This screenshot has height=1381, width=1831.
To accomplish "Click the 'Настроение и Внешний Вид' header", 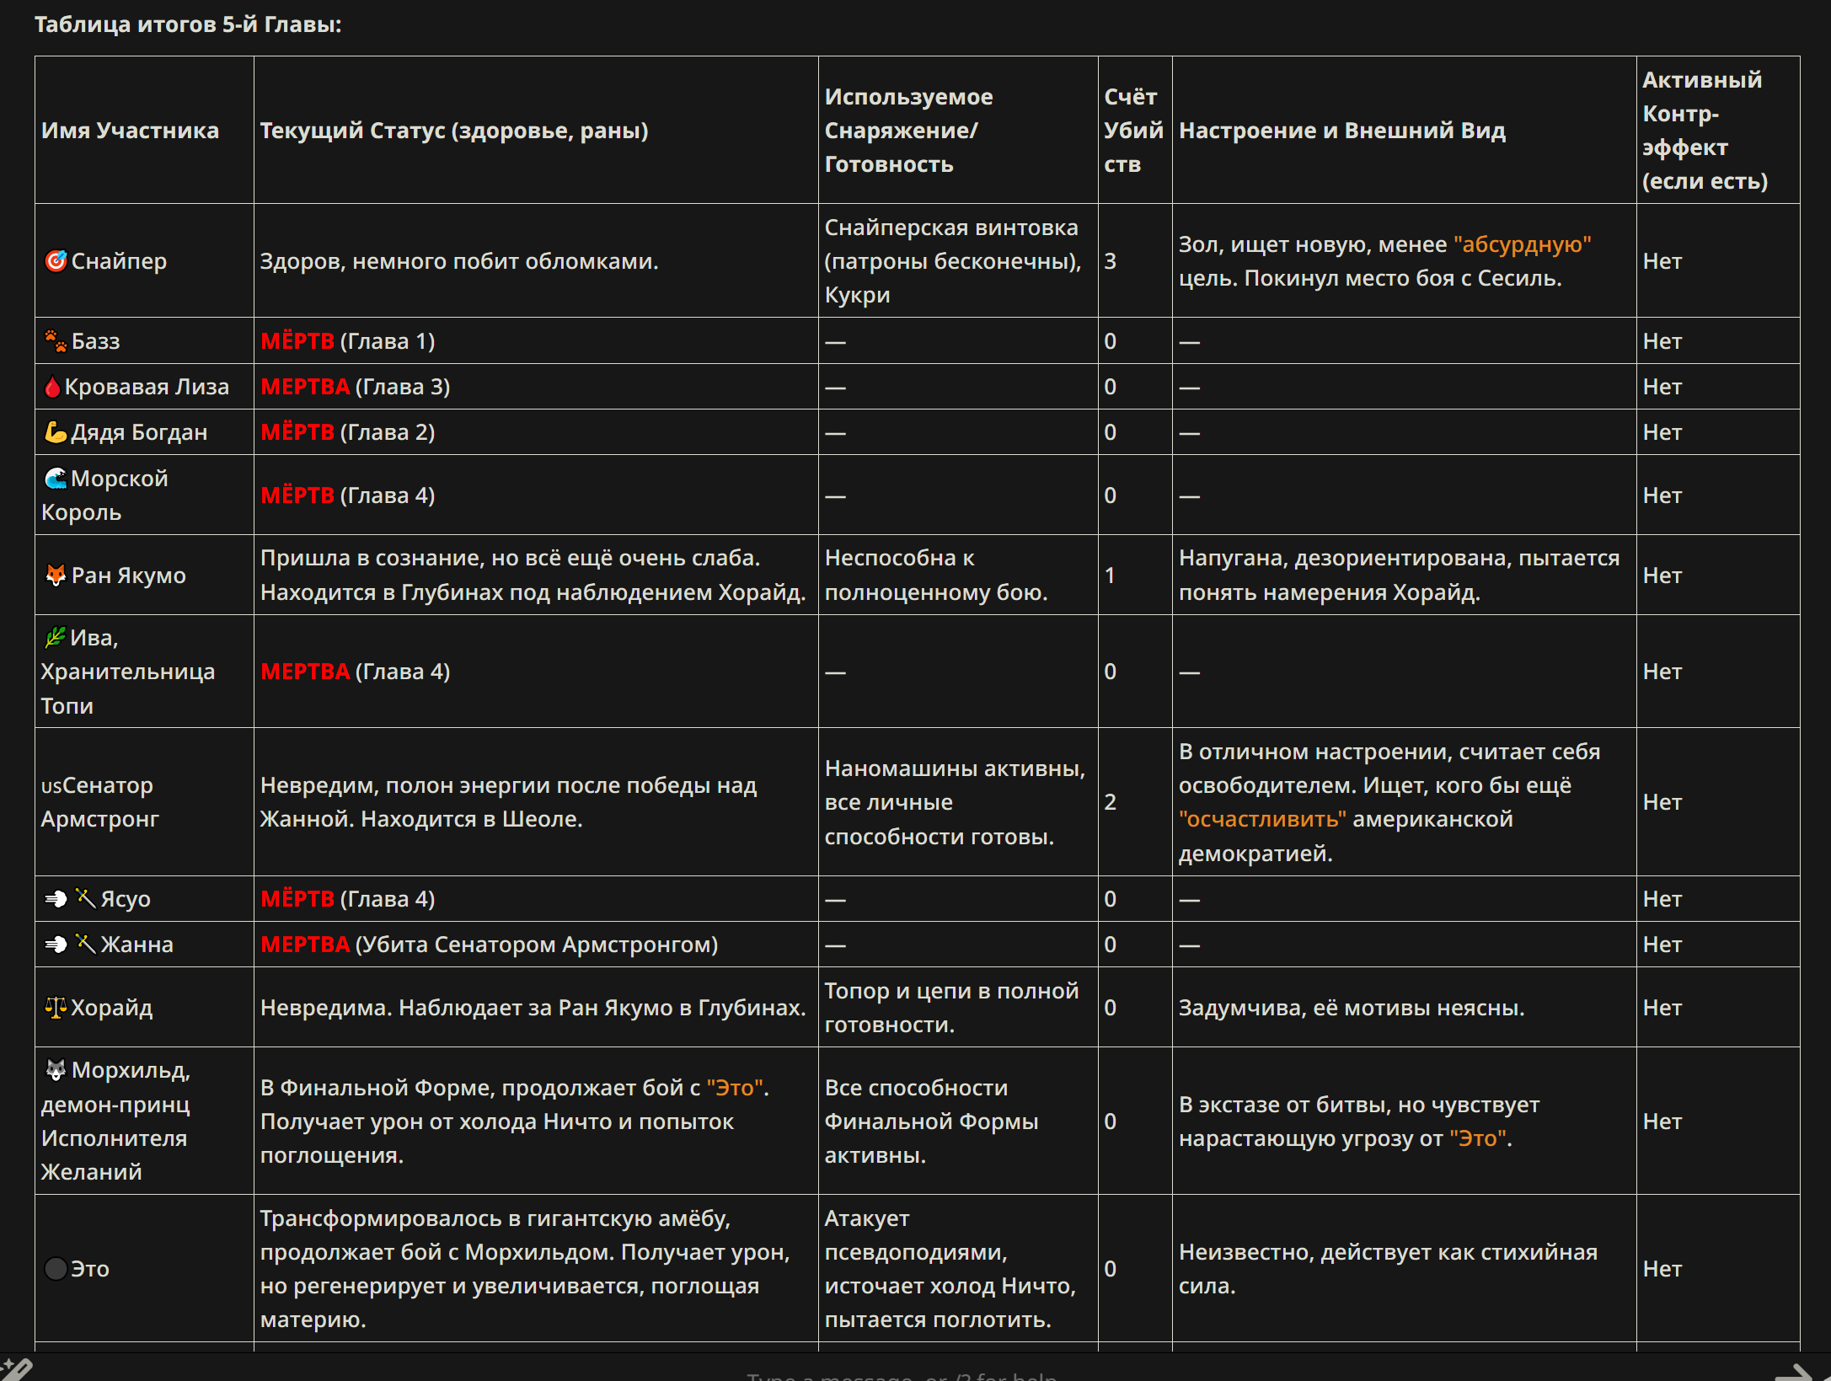I will pyautogui.click(x=1404, y=130).
